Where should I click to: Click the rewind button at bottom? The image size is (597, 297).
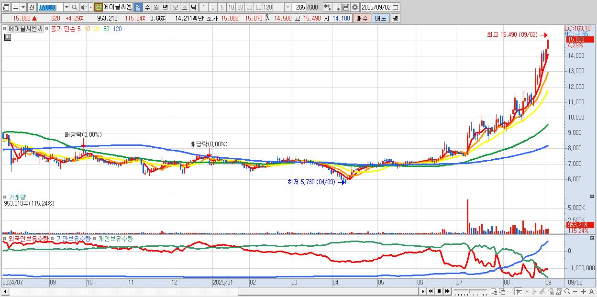[x=431, y=291]
